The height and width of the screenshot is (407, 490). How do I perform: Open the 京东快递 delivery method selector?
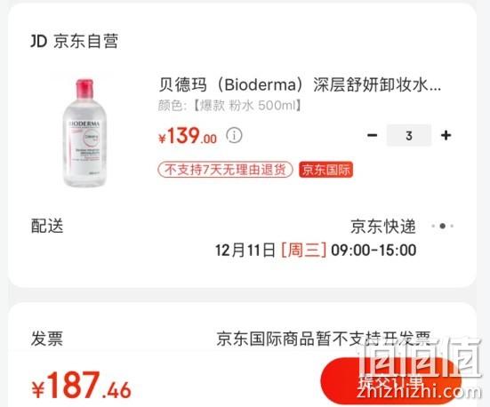click(383, 226)
